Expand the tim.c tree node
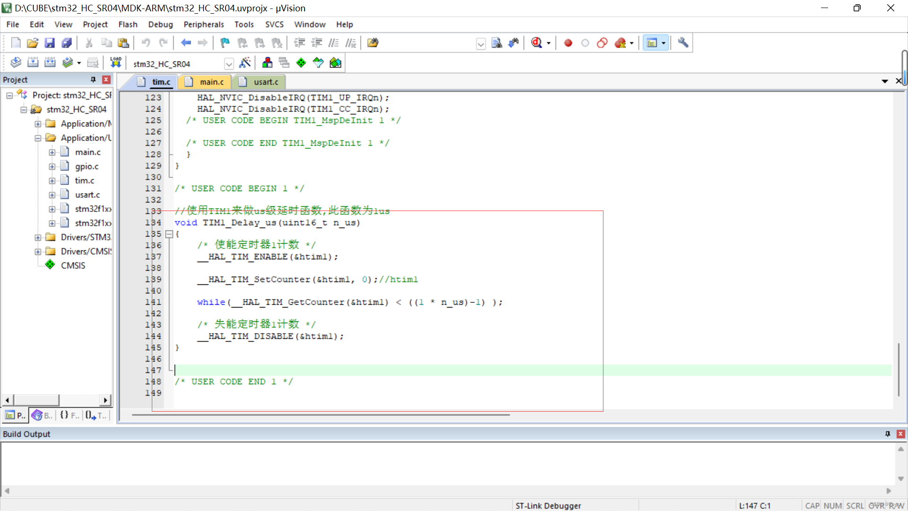 click(52, 181)
